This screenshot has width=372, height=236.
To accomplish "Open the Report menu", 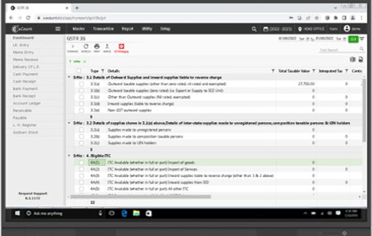I will [x=127, y=29].
